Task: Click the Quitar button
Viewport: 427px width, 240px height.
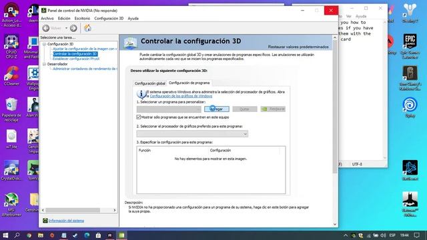Action: [245, 109]
